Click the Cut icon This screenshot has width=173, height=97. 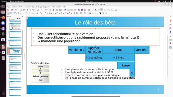pyautogui.click(x=27, y=10)
